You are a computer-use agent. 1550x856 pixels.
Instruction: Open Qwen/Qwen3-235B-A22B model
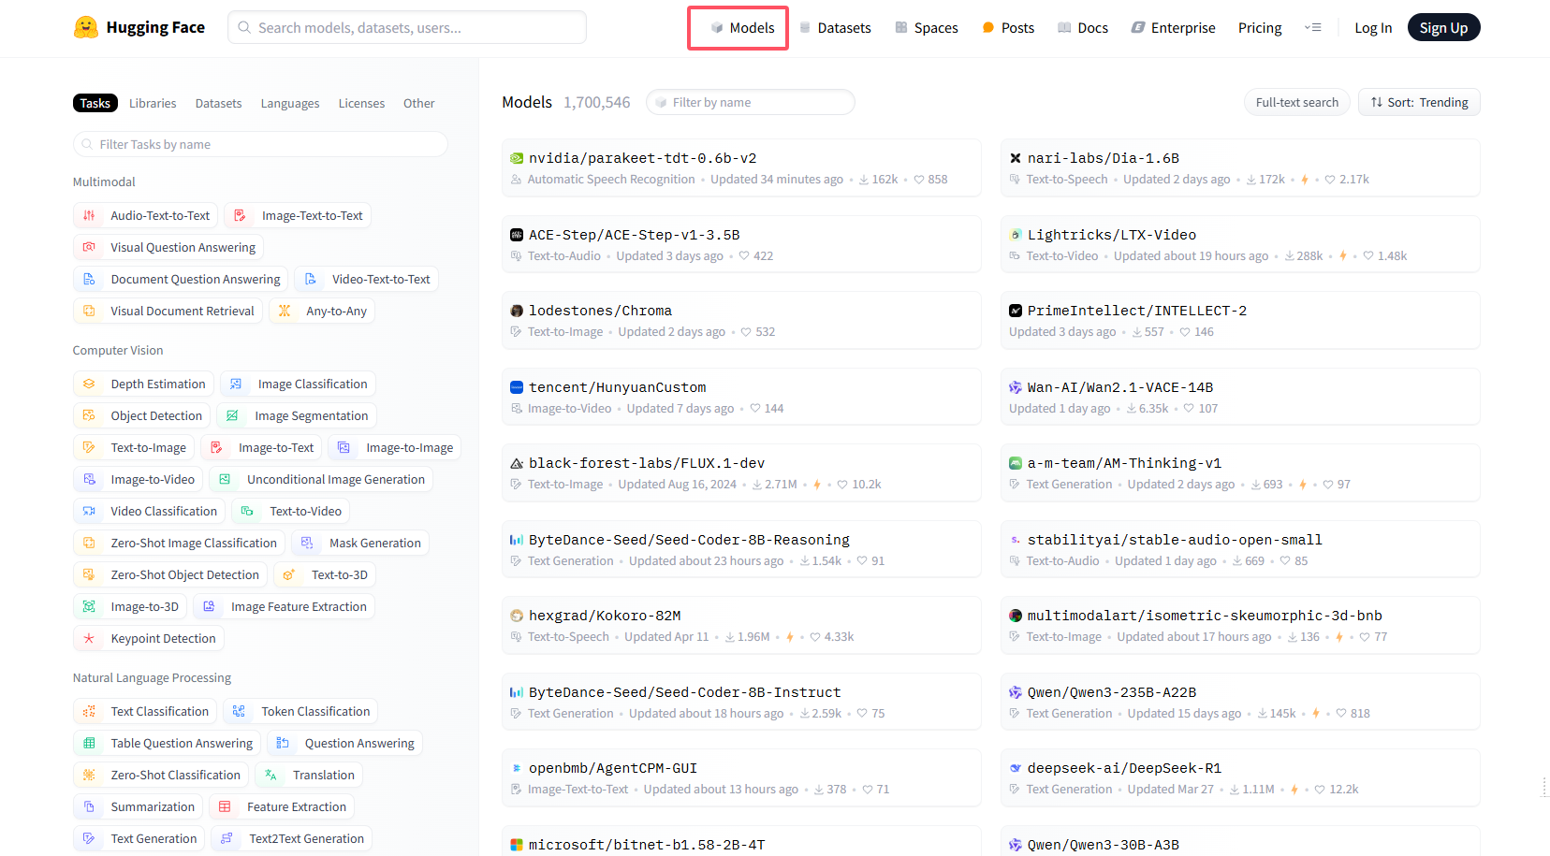tap(1240, 702)
